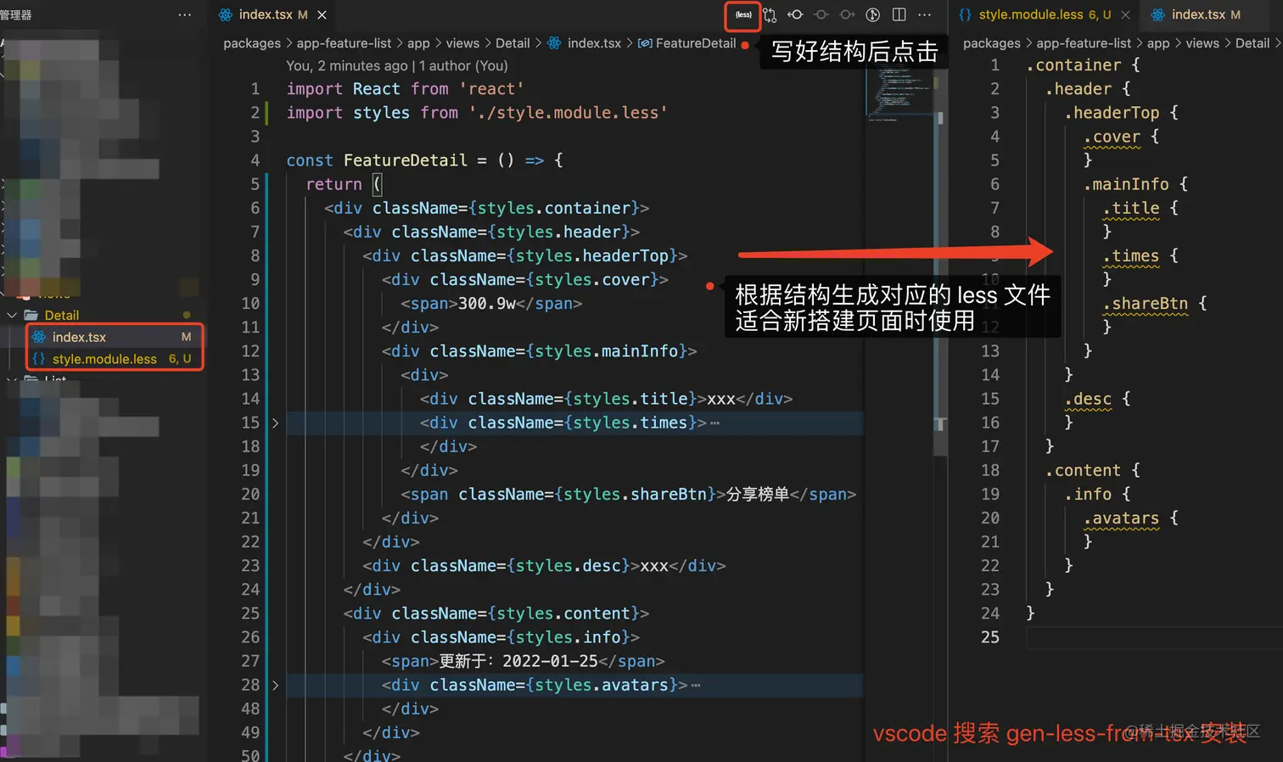Screen dimensions: 1283x762
Task: Click 'react' import string on line 1
Action: (491, 89)
